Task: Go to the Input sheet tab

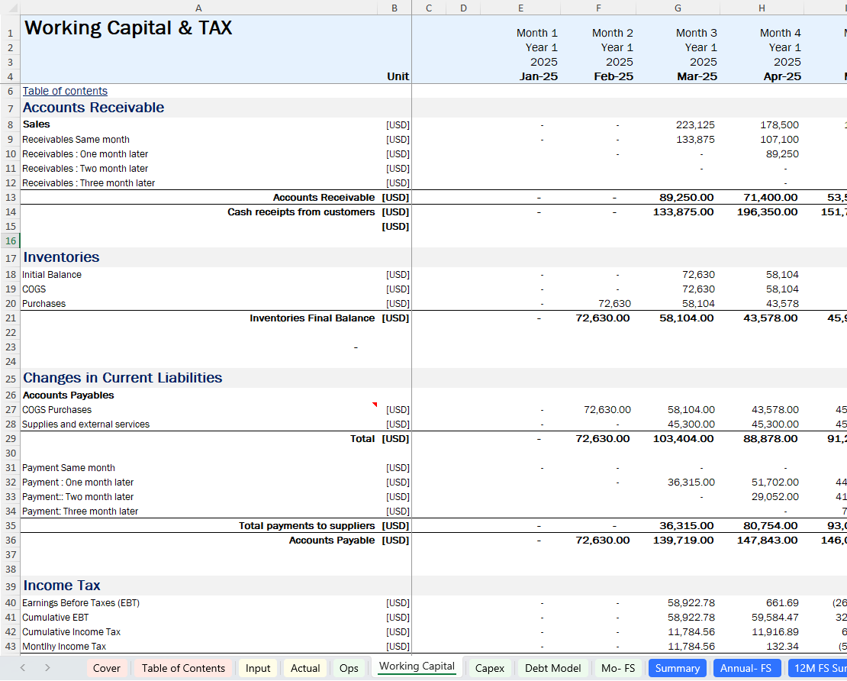Action: pos(257,668)
